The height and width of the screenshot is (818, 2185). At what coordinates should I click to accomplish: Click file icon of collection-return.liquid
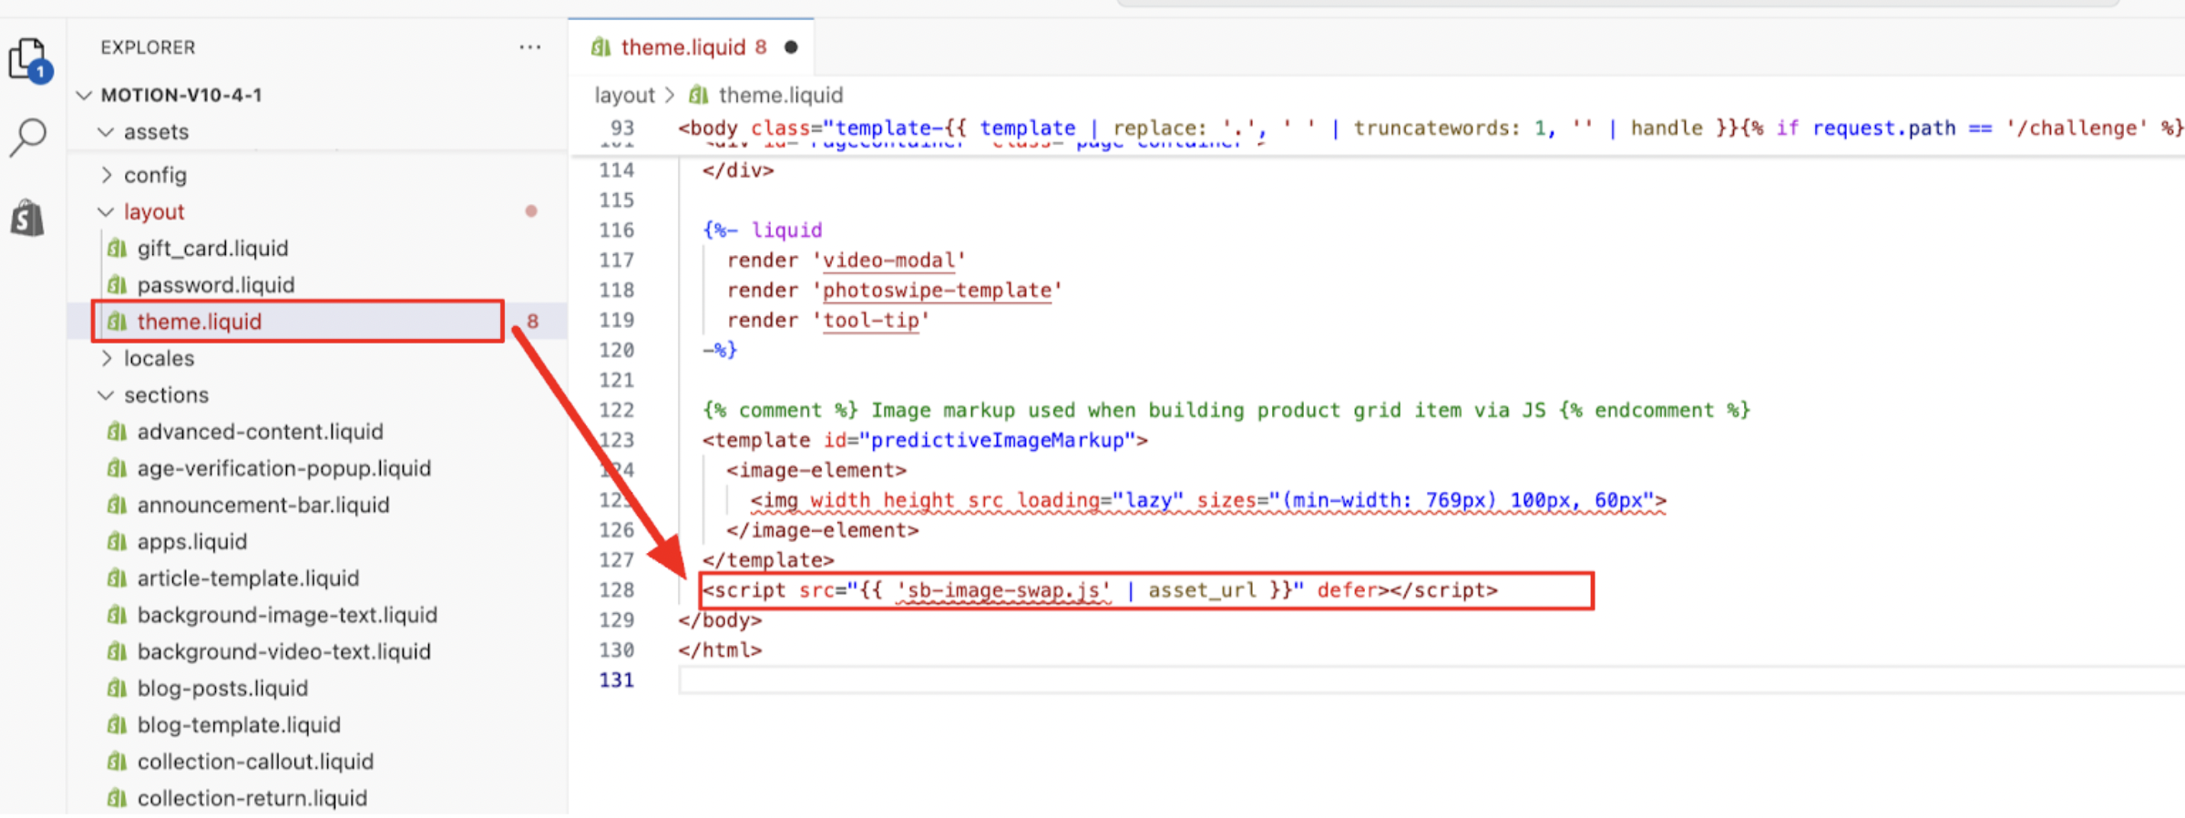tap(117, 798)
